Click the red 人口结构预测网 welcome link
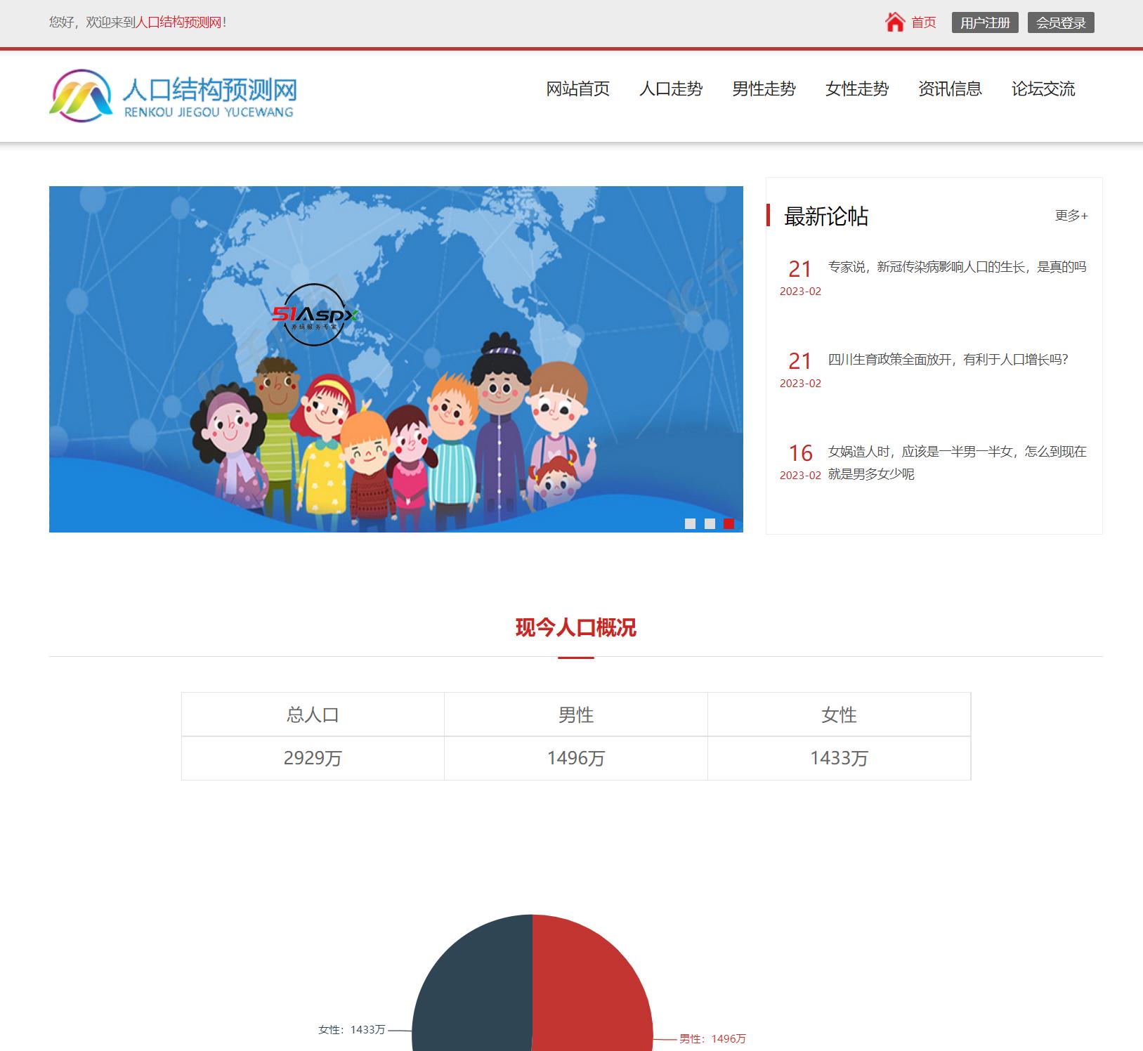 click(178, 22)
